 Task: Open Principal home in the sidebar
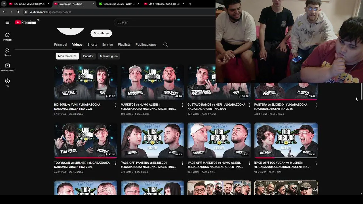[x=7, y=37]
